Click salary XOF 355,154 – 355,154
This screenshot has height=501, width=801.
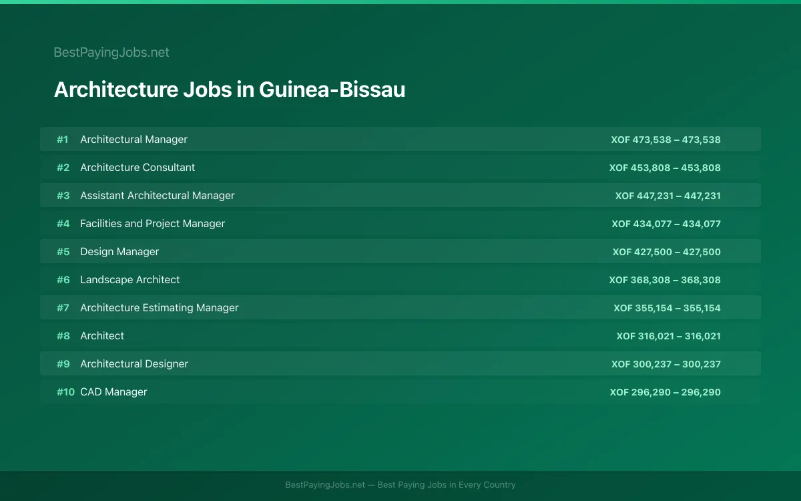pyautogui.click(x=667, y=308)
